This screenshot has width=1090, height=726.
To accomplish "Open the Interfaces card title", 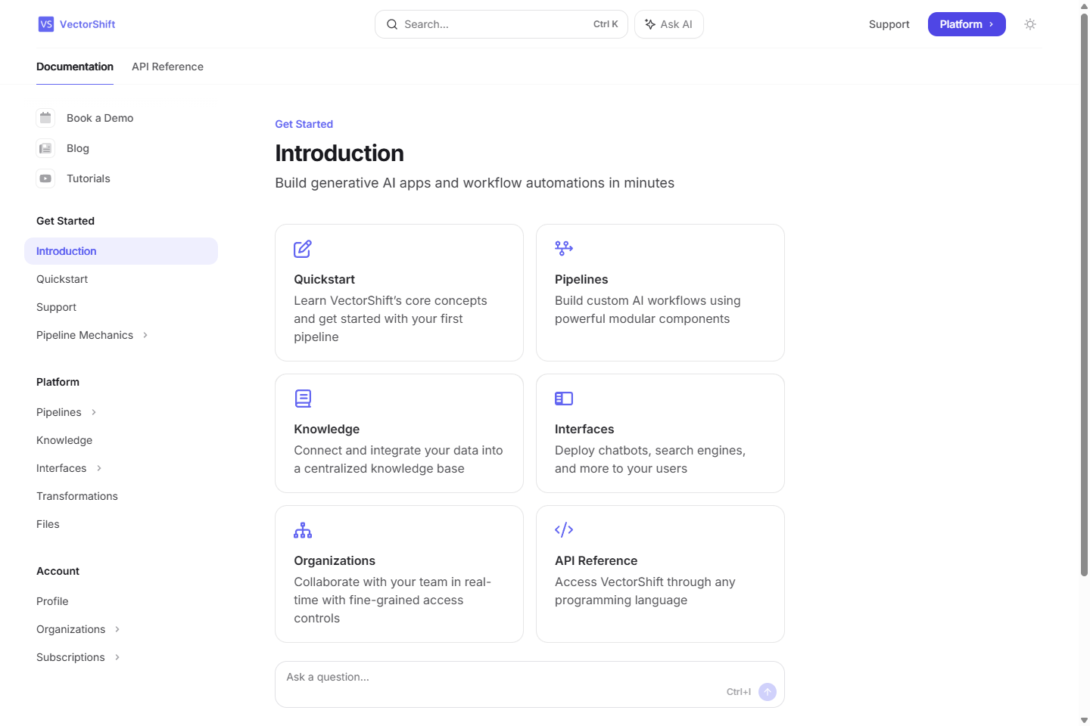I will pyautogui.click(x=584, y=429).
